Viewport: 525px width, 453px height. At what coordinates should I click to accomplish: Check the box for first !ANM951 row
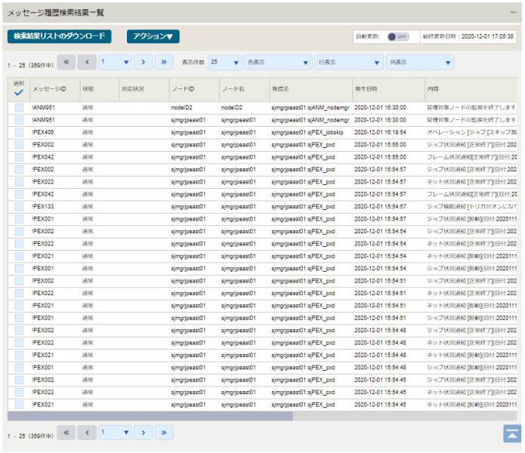19,108
